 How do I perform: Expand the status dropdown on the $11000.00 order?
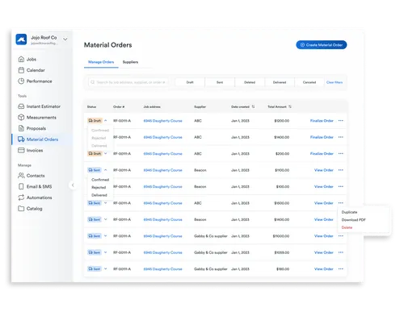[106, 236]
